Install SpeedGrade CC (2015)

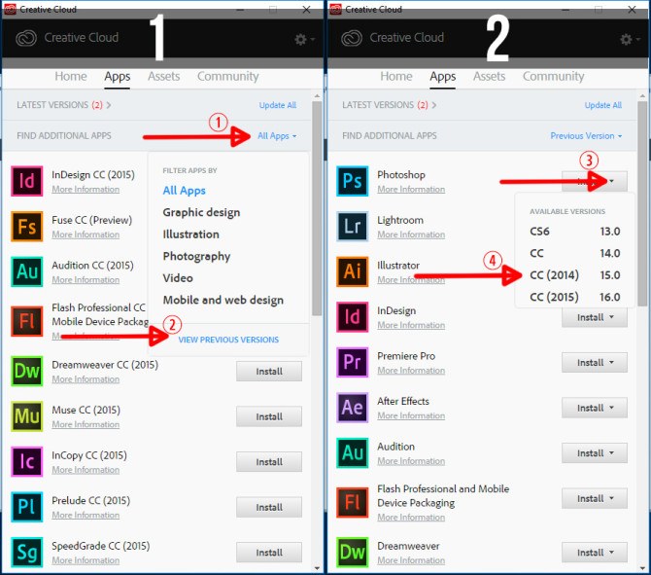(269, 553)
